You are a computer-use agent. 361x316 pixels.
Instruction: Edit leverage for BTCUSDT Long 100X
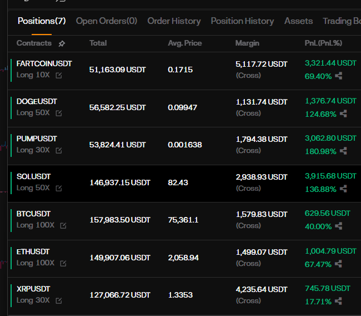point(63,225)
